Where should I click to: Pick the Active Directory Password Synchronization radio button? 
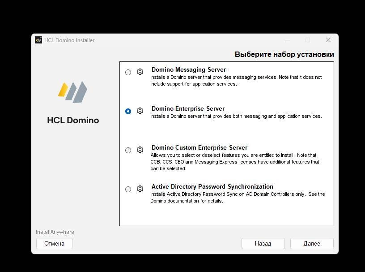128,189
